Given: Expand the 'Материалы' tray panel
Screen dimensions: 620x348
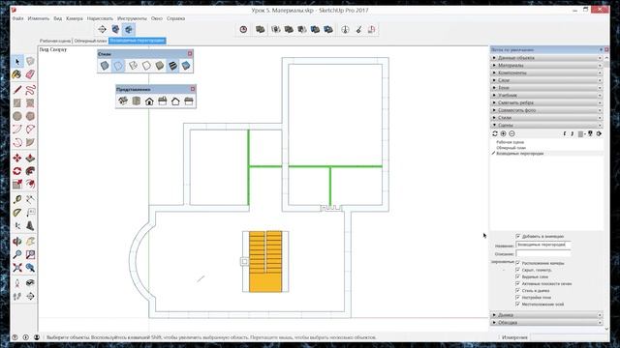Looking at the screenshot, I should pyautogui.click(x=546, y=65).
